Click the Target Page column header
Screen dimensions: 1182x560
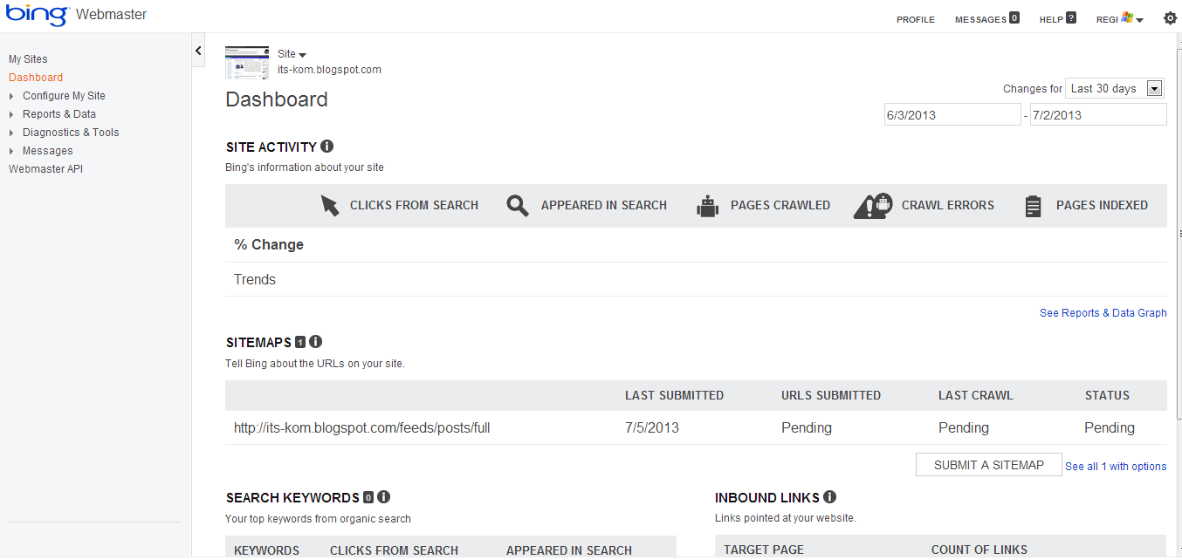[764, 550]
